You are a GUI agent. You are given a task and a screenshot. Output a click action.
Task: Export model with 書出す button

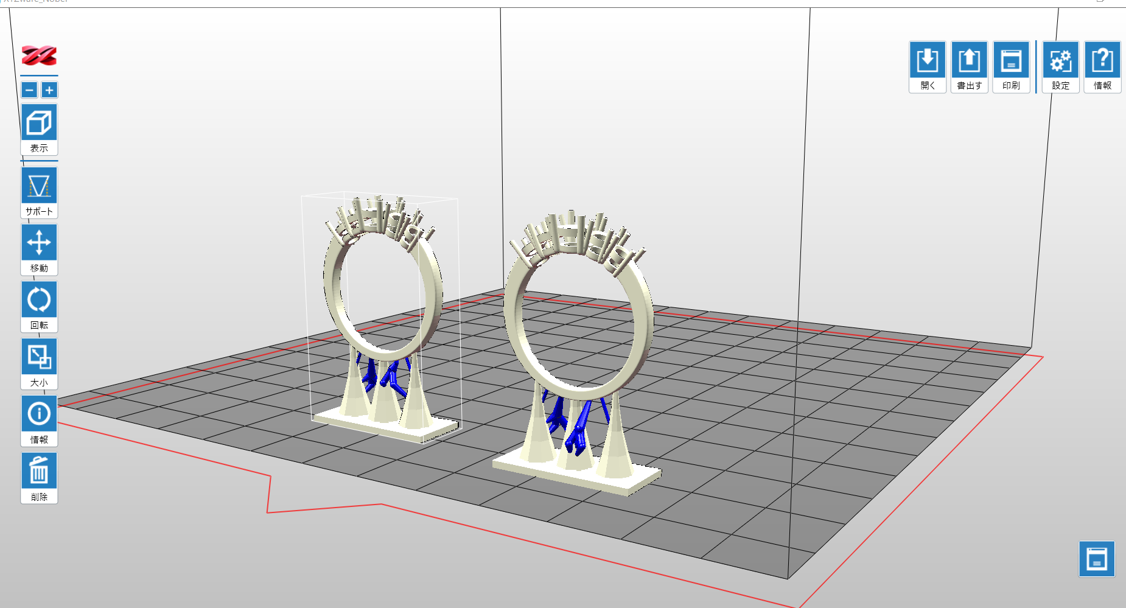pyautogui.click(x=969, y=67)
